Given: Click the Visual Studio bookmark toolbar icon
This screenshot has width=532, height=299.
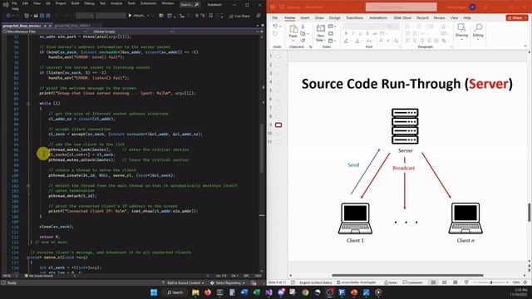Looking at the screenshot, I should pos(211,16).
